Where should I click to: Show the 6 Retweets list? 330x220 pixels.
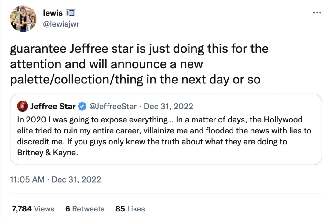click(x=85, y=209)
